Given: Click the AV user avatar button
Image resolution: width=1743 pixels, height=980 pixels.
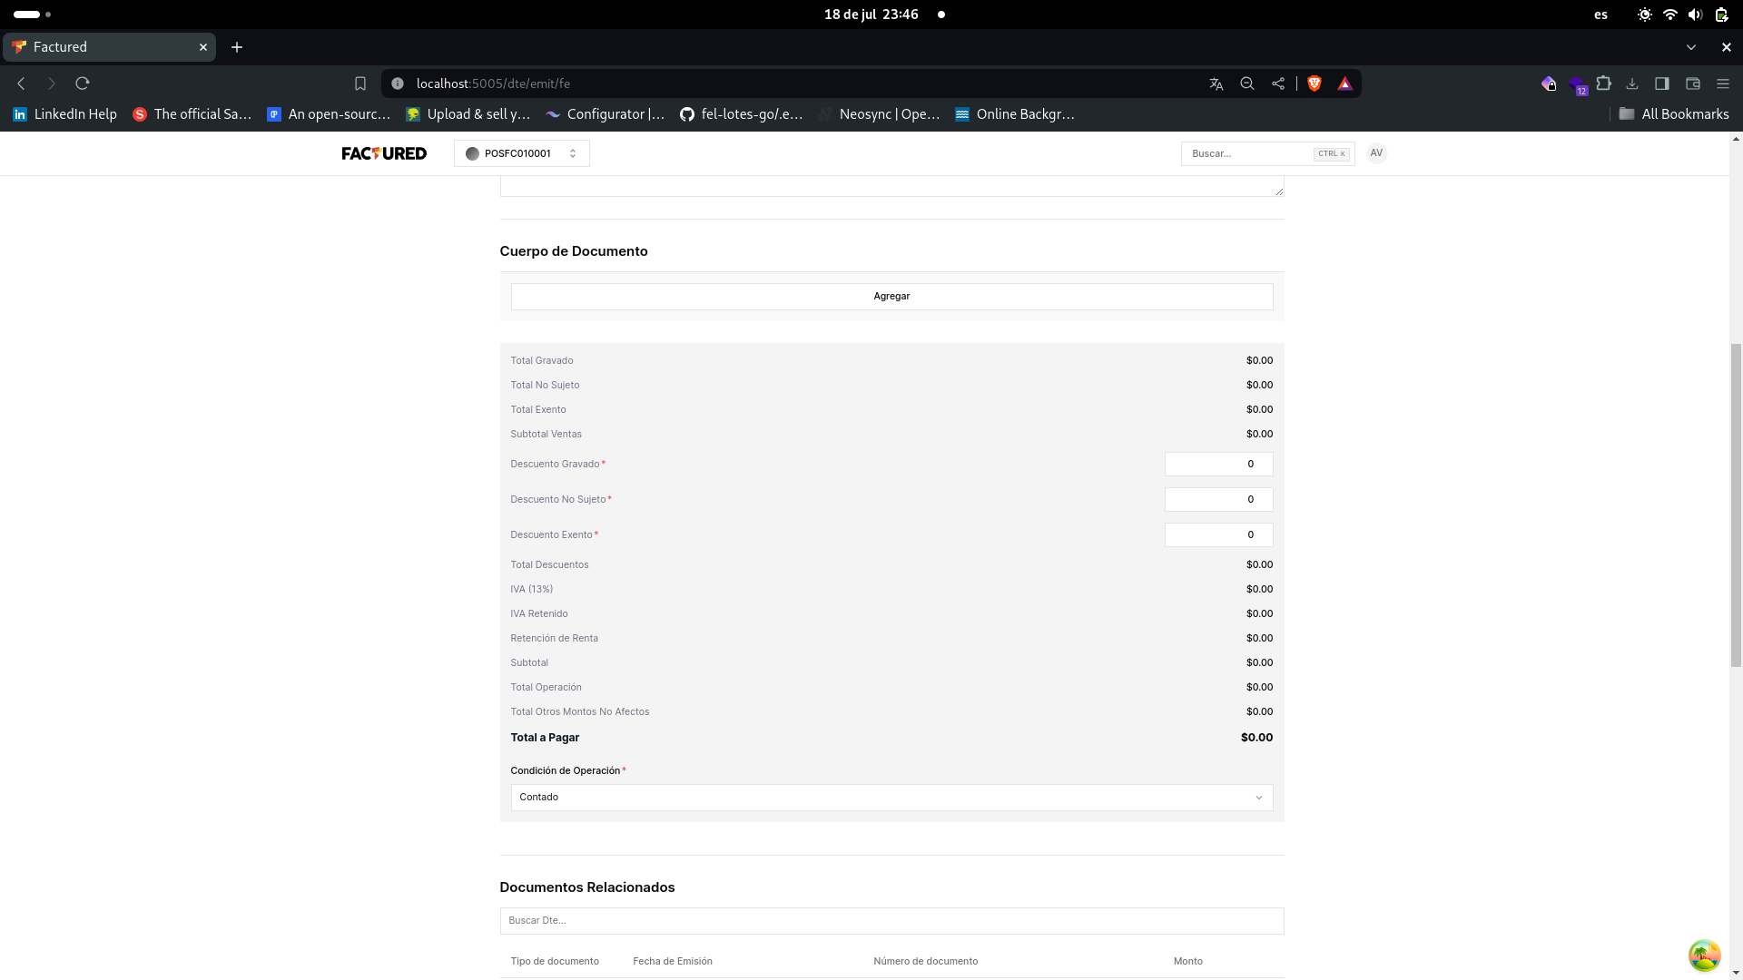Looking at the screenshot, I should click(1376, 153).
